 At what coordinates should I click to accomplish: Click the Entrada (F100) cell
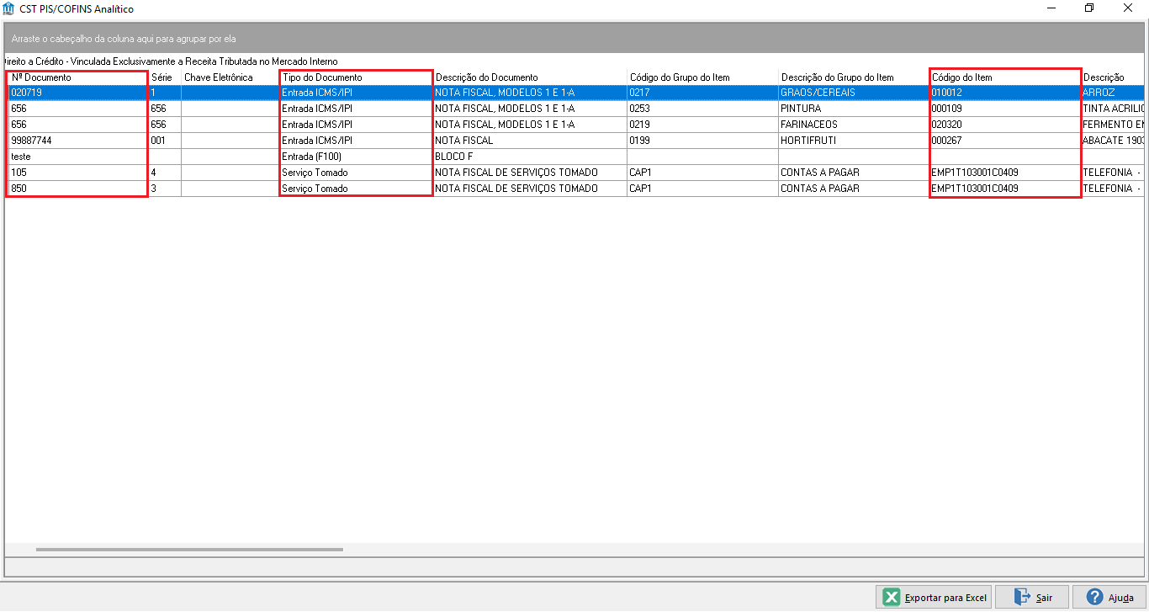coord(356,157)
